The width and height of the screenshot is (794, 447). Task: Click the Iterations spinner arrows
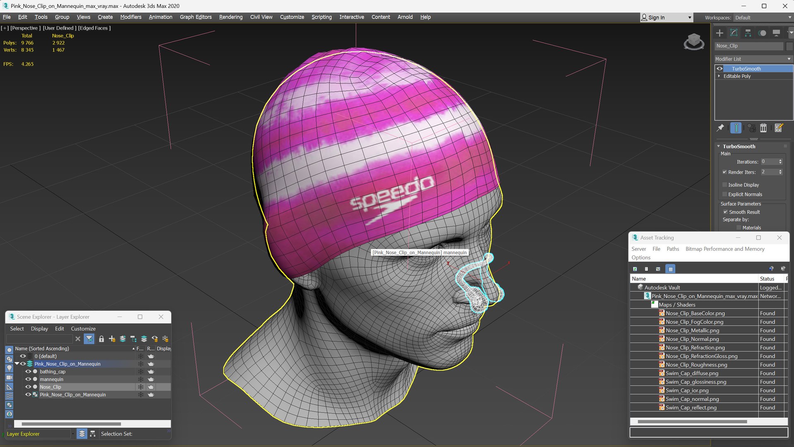pyautogui.click(x=780, y=162)
